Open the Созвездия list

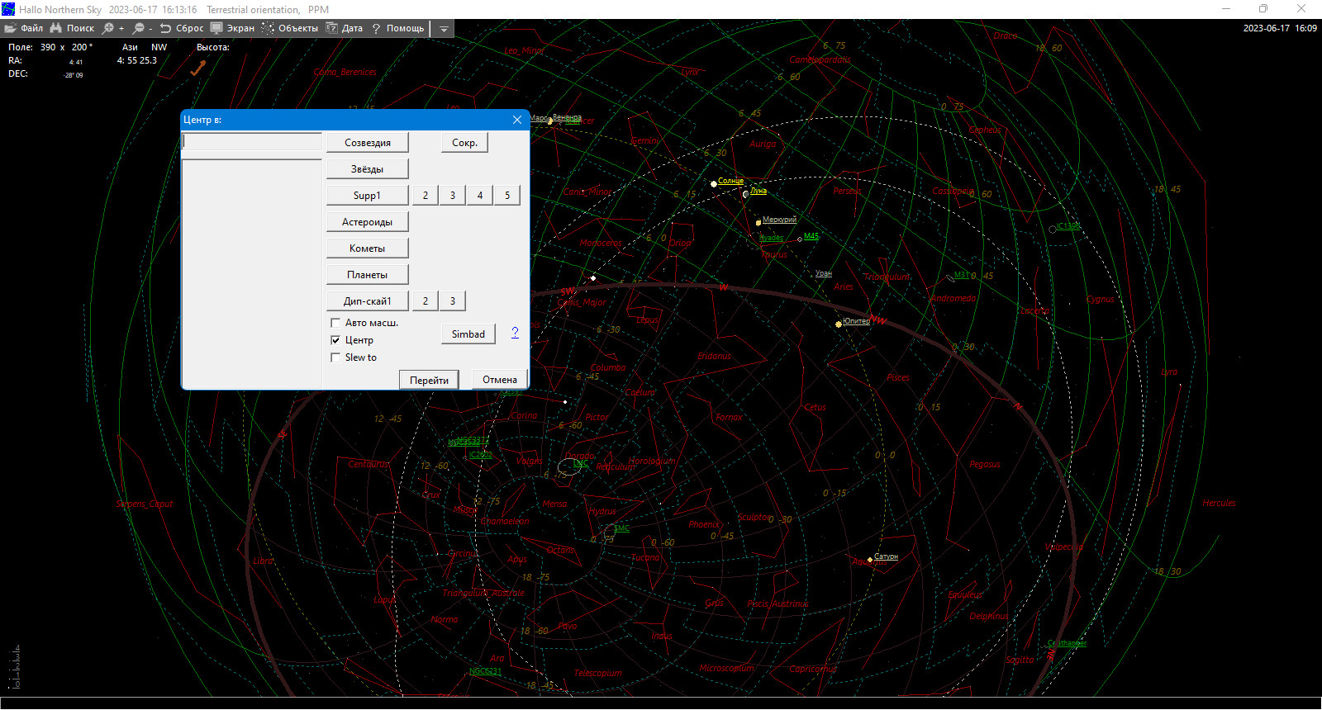pyautogui.click(x=368, y=143)
